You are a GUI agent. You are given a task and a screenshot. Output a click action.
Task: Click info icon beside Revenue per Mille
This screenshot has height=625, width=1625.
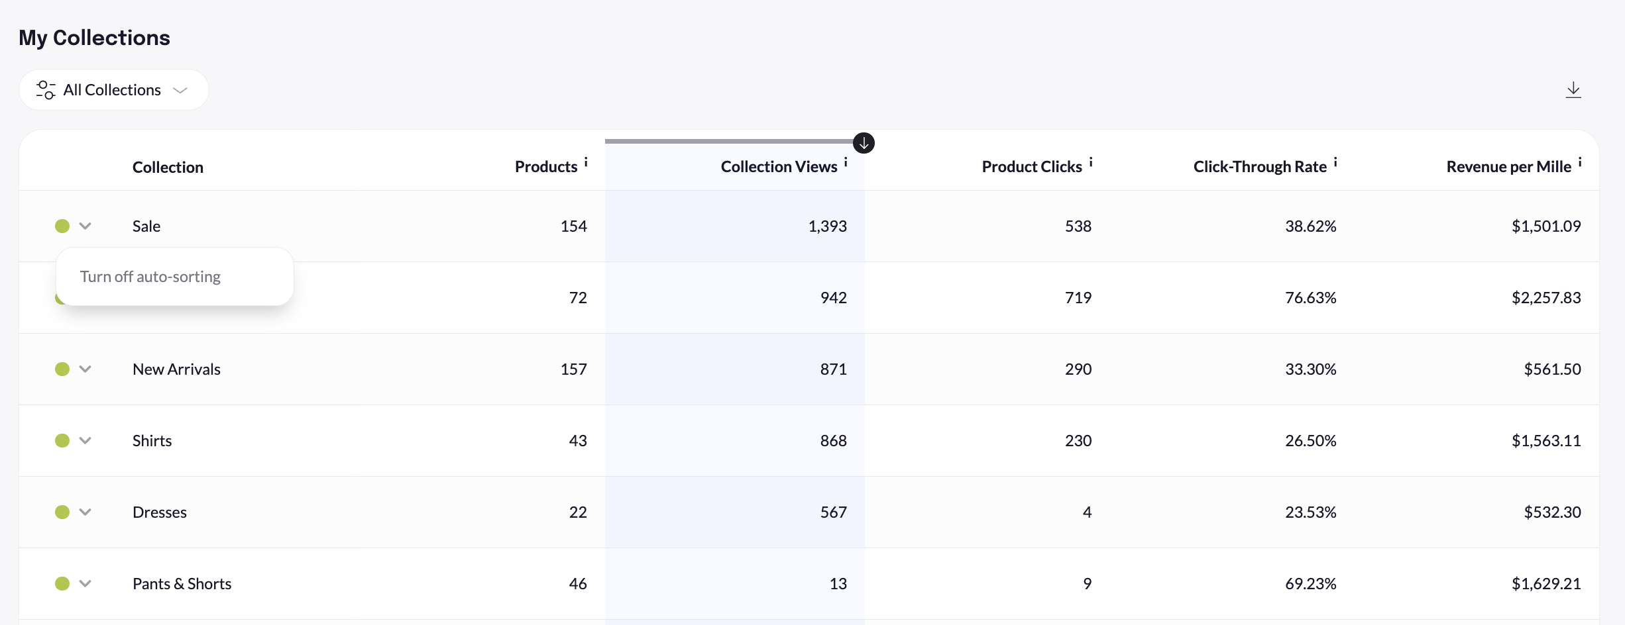tap(1580, 162)
